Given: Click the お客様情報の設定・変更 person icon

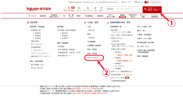Looking at the screenshot, I should click(108, 22).
